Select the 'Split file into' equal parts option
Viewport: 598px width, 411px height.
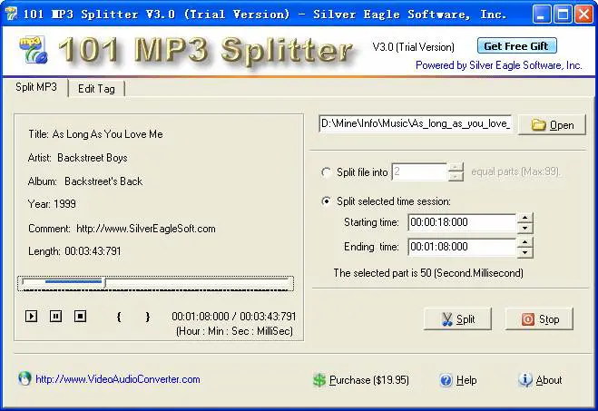click(x=326, y=172)
